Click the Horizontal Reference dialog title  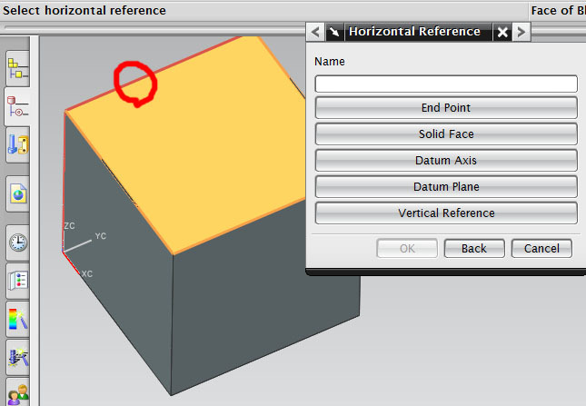pos(414,32)
